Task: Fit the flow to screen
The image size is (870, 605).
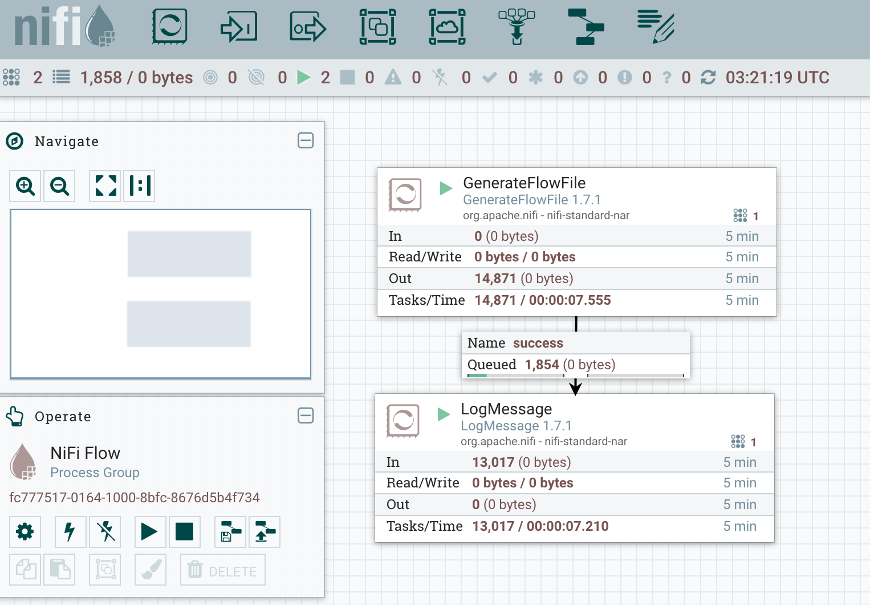Action: 106,186
